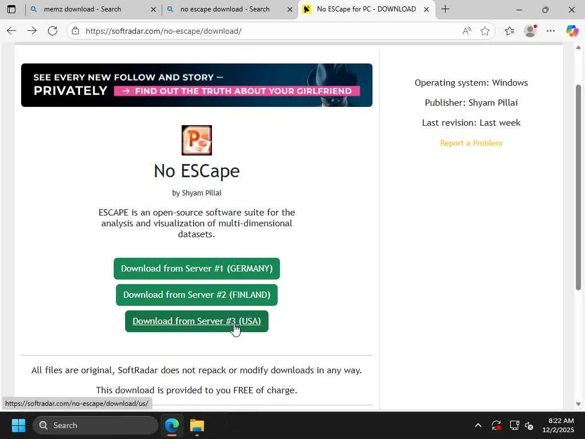This screenshot has height=439, width=585.
Task: Close the memz download search tab
Action: 153,10
